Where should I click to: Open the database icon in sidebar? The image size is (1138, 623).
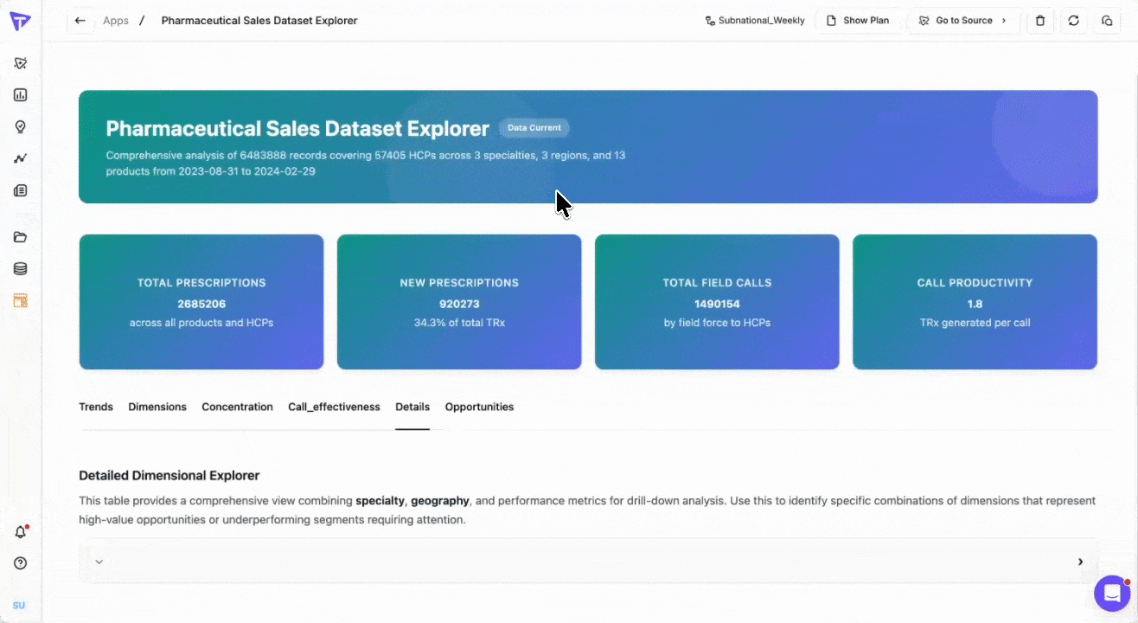21,269
